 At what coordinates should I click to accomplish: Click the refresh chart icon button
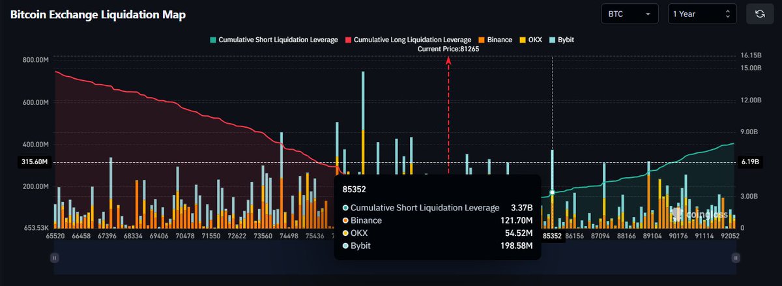[x=760, y=14]
